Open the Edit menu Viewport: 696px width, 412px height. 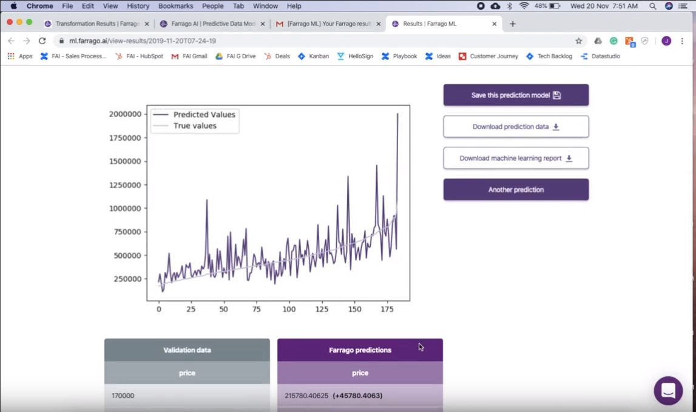[x=87, y=6]
